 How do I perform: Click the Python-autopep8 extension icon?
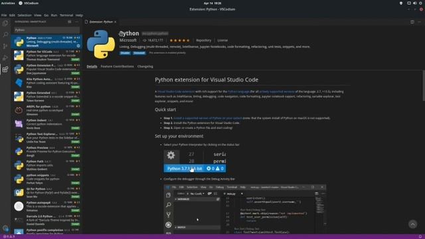(x=19, y=206)
